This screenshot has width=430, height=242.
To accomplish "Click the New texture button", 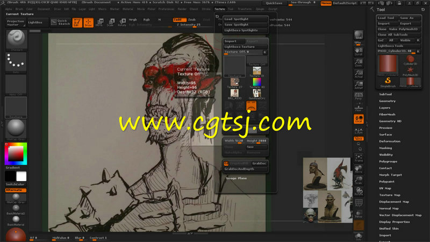I will 257,147.
